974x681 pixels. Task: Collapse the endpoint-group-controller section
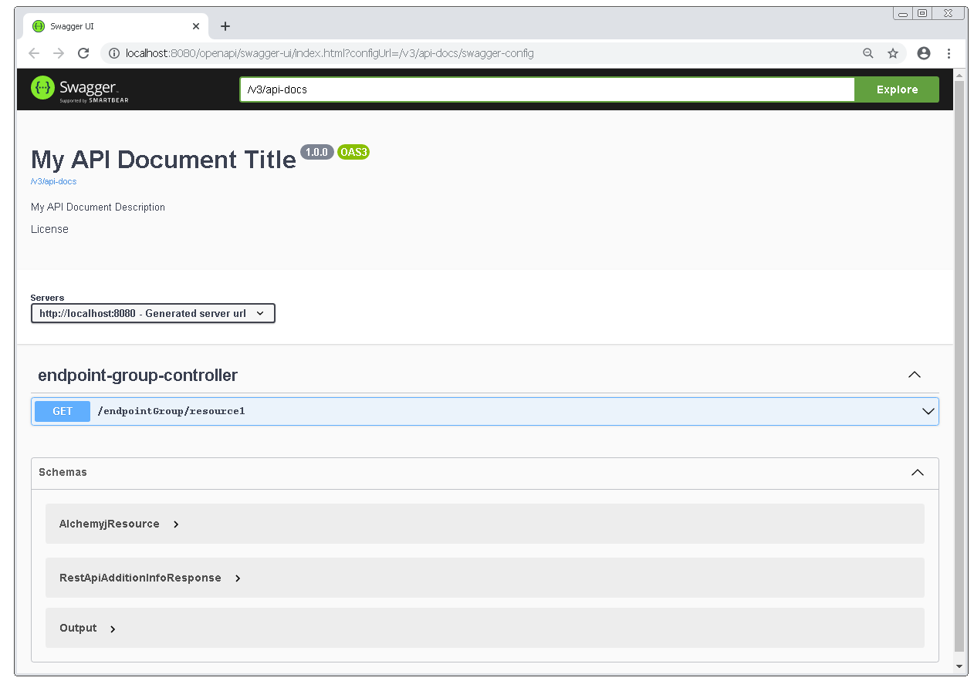point(915,375)
